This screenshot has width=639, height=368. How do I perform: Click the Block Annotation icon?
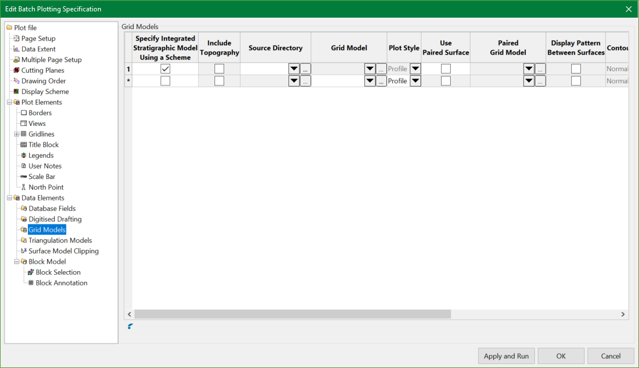(x=31, y=283)
